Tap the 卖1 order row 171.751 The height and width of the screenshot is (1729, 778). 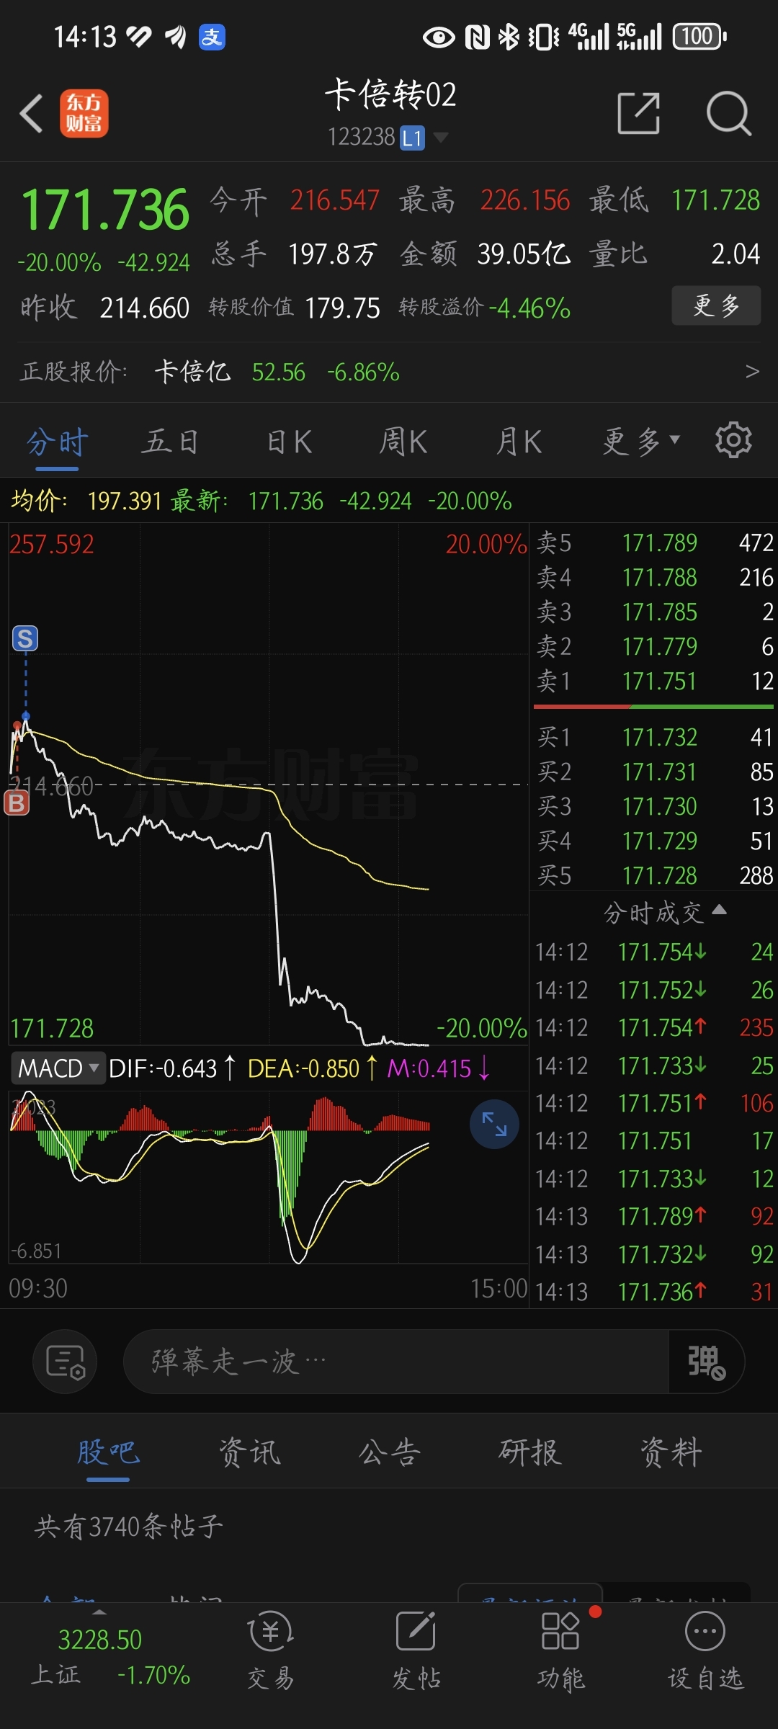click(x=654, y=681)
